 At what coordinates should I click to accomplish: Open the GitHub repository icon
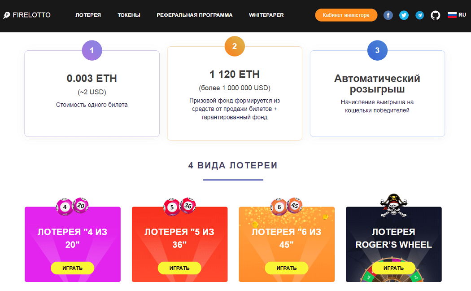(x=435, y=15)
